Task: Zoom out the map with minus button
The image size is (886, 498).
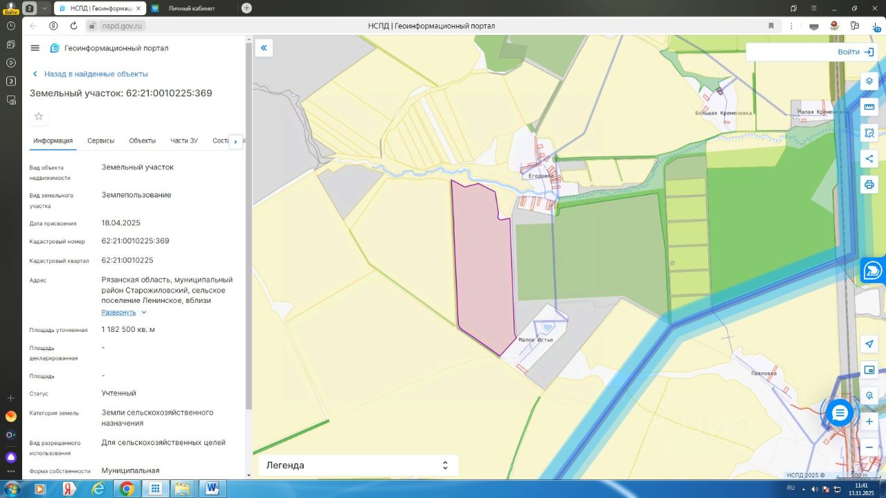Action: point(869,447)
